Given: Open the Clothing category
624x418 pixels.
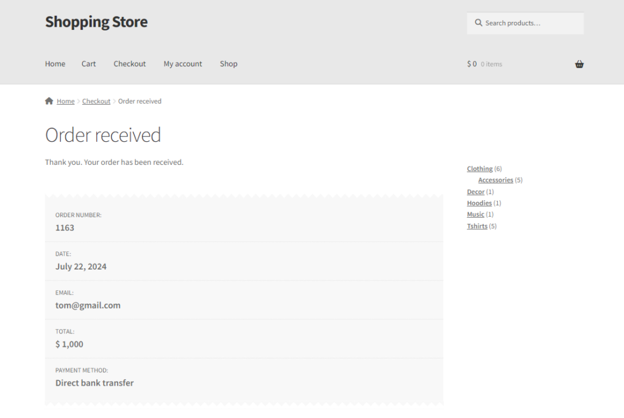Looking at the screenshot, I should coord(480,169).
